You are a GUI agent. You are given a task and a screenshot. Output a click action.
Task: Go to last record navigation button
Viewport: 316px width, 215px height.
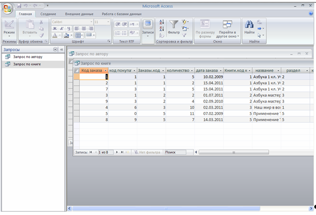tap(122, 152)
